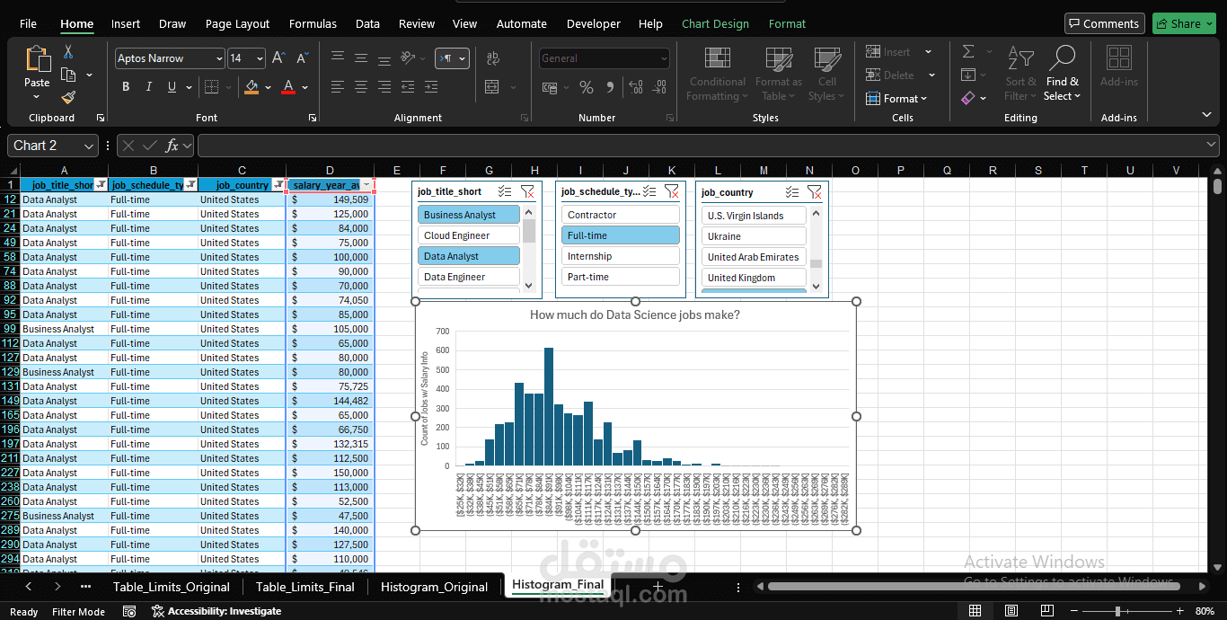Viewport: 1227px width, 620px height.
Task: Open the Histogram_Original sheet tab
Action: (x=434, y=585)
